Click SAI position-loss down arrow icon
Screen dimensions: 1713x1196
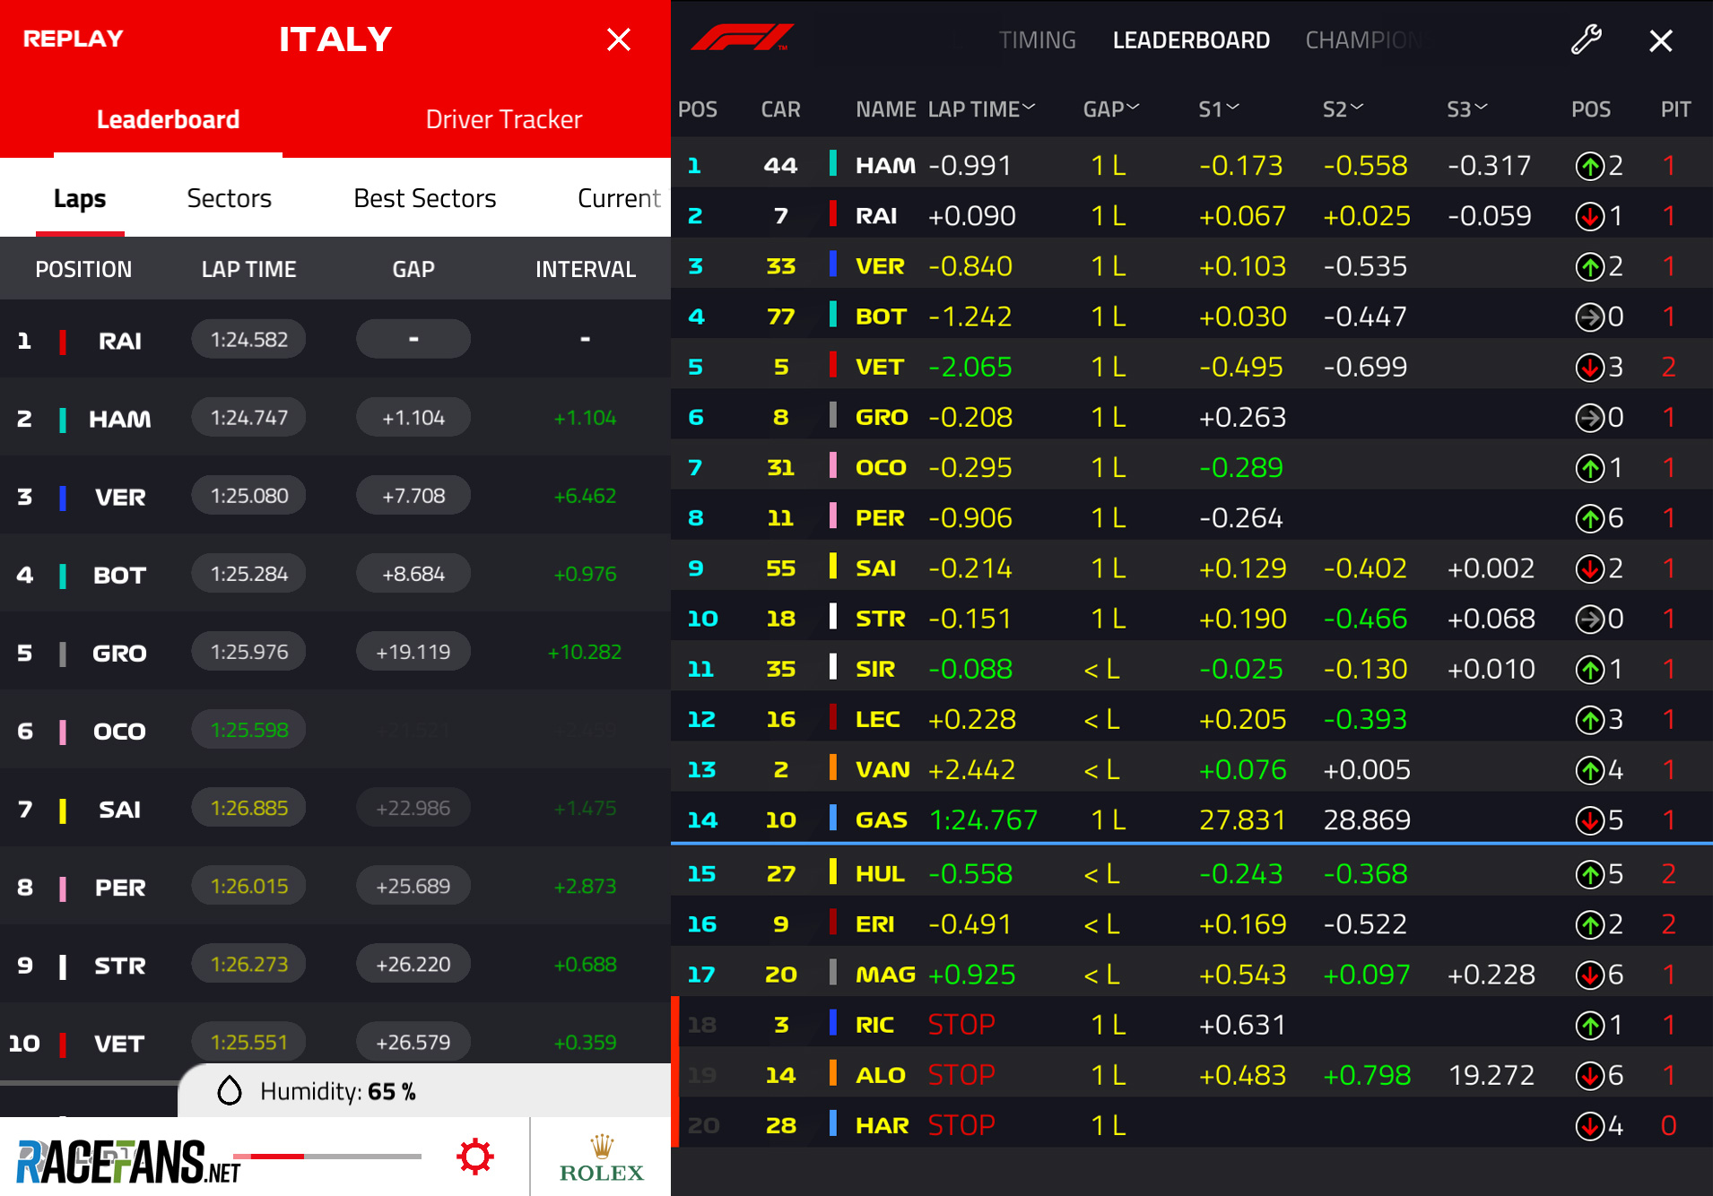coord(1590,568)
